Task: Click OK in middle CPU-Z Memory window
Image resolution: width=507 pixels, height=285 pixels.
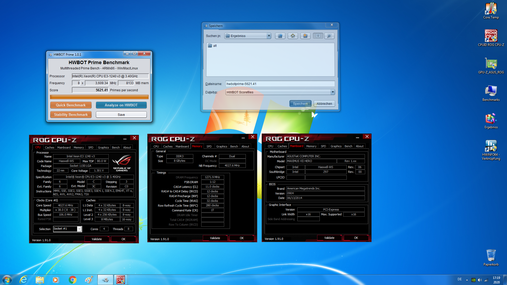Action: point(242,238)
